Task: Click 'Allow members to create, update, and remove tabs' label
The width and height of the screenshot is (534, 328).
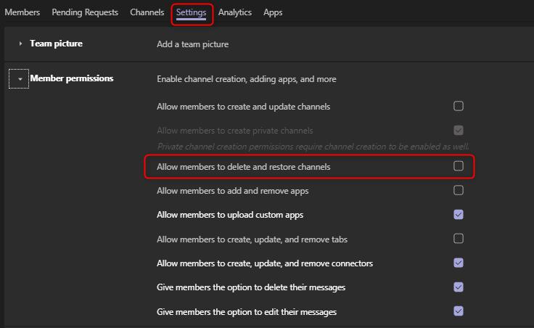Action: pyautogui.click(x=252, y=239)
